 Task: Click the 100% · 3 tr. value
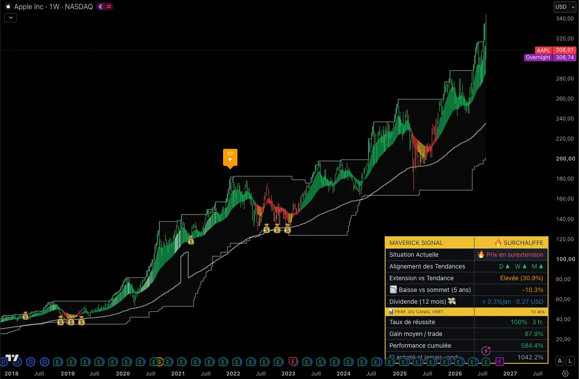tap(527, 322)
